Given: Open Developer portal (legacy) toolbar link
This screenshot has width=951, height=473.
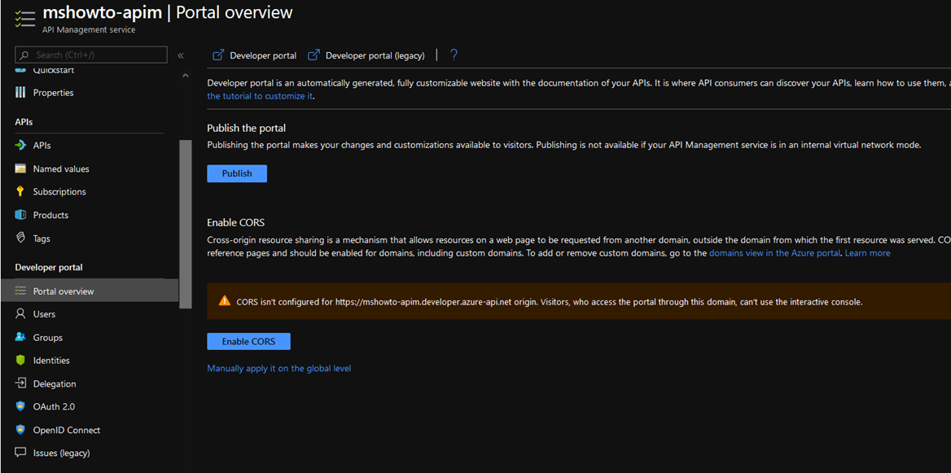Looking at the screenshot, I should click(x=366, y=55).
